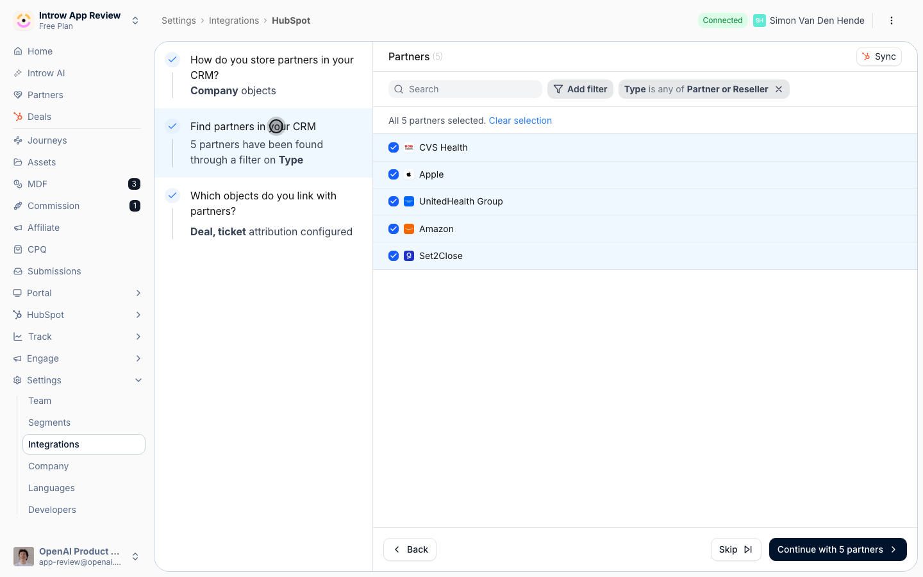Click the Affiliate megaphone icon

[x=18, y=228]
